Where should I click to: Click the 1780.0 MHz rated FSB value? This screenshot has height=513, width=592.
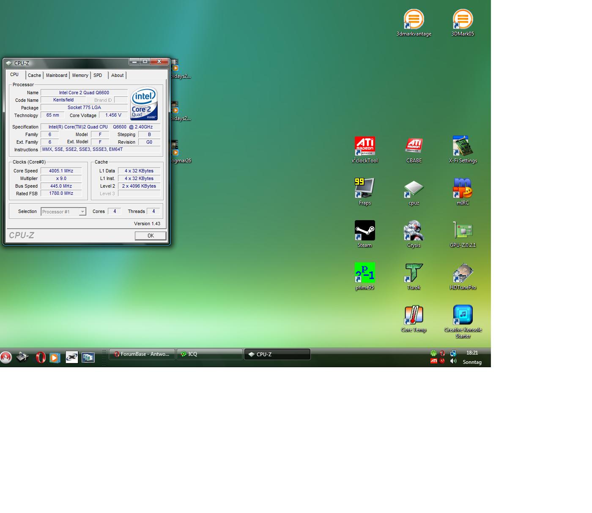click(61, 194)
